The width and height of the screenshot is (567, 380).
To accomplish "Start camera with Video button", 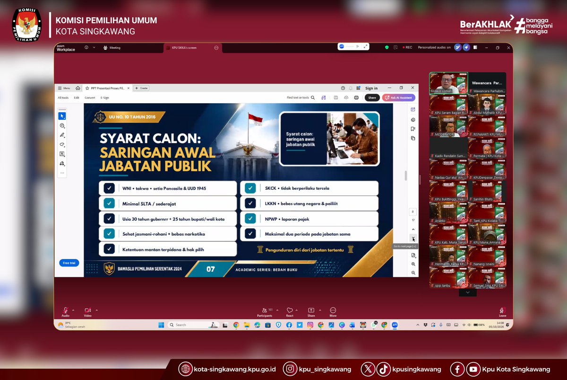I will (87, 312).
